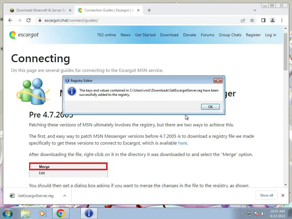Click Show all downloads button
Image resolution: width=292 pixels, height=219 pixels.
(x=267, y=195)
